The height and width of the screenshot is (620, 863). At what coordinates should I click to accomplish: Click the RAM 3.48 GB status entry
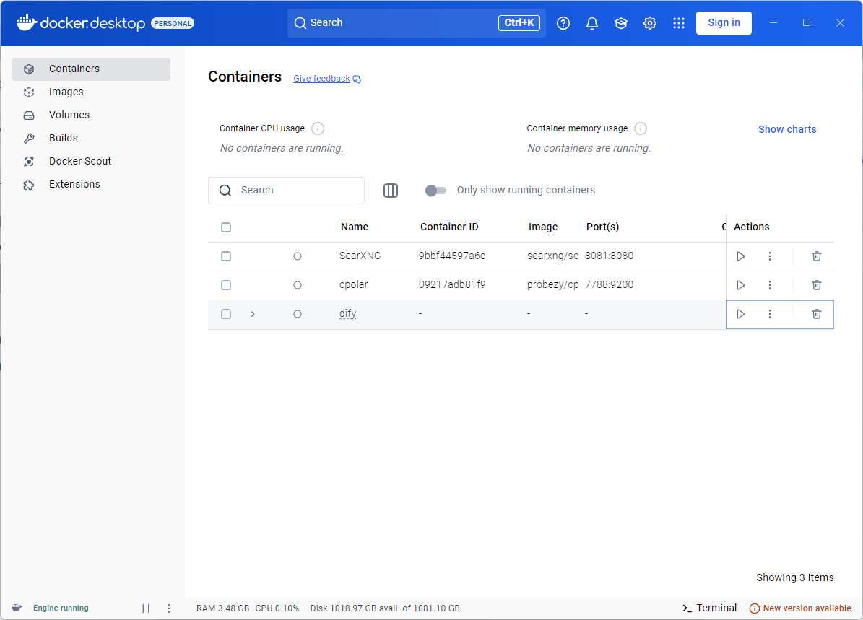tap(222, 608)
